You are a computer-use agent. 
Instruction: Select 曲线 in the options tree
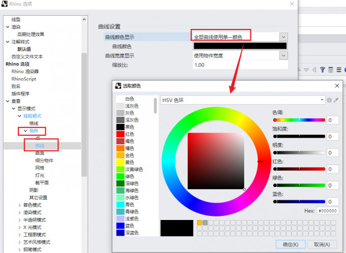pyautogui.click(x=40, y=145)
